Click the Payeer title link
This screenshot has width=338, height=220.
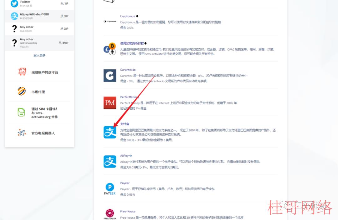[x=125, y=183]
